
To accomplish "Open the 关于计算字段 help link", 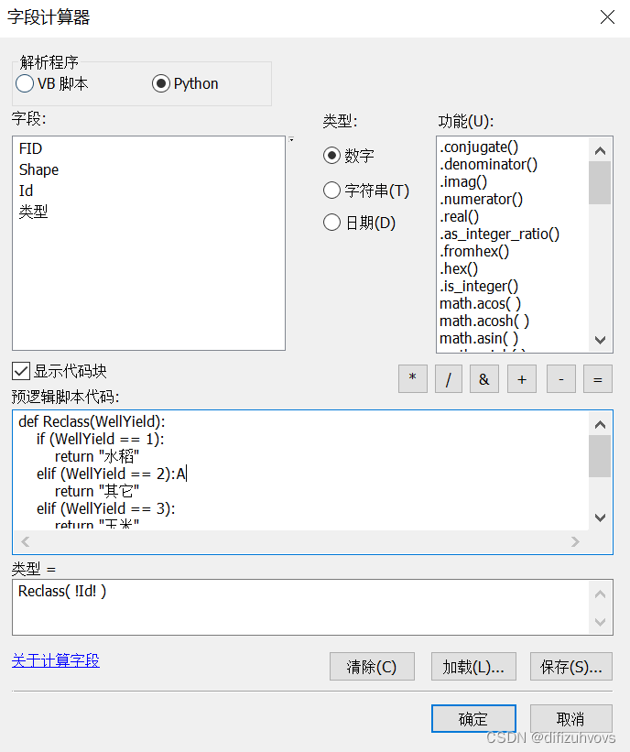I will pos(56,660).
